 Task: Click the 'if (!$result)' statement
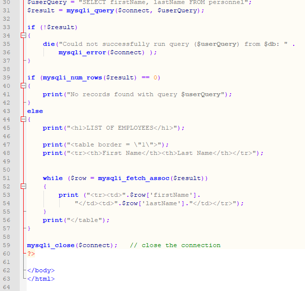[x=52, y=27]
